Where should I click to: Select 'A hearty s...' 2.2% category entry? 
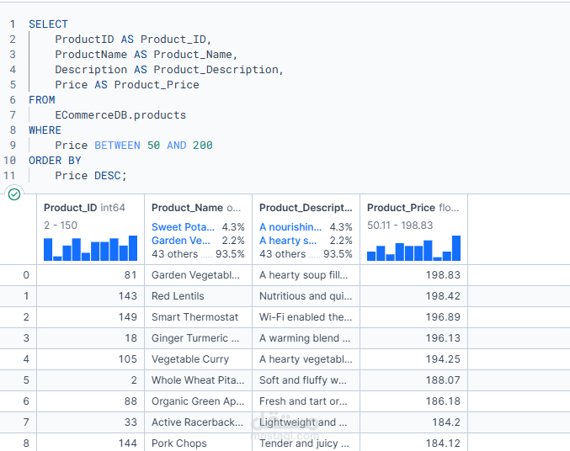[306, 241]
